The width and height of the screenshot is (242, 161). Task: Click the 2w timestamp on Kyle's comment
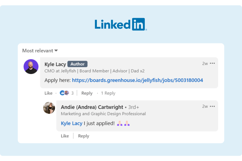coord(205,64)
